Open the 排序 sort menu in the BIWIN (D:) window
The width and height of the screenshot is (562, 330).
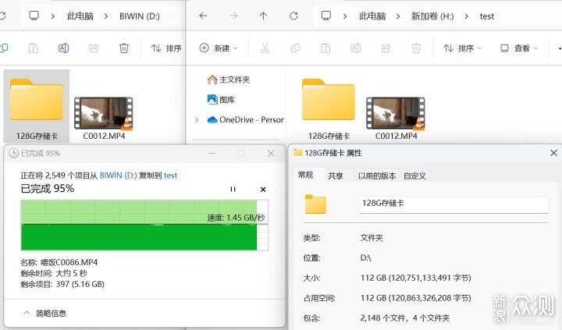click(166, 48)
